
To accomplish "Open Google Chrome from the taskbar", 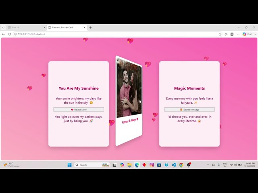I will pyautogui.click(x=181, y=165).
